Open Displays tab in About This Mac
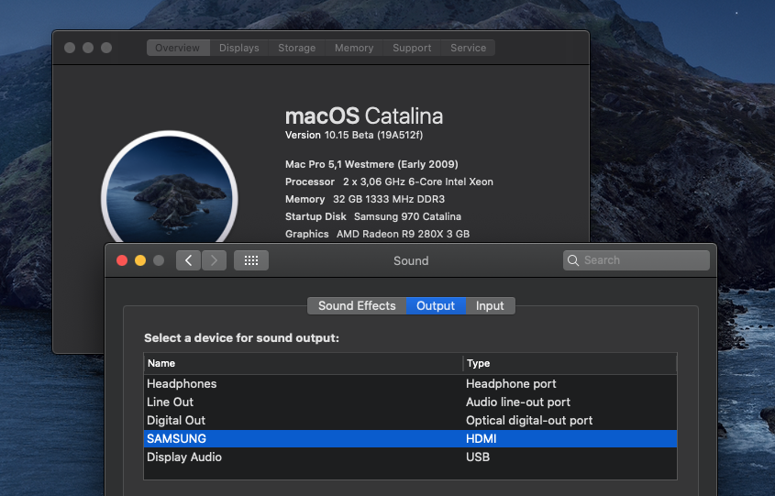Viewport: 775px width, 496px height. point(239,48)
